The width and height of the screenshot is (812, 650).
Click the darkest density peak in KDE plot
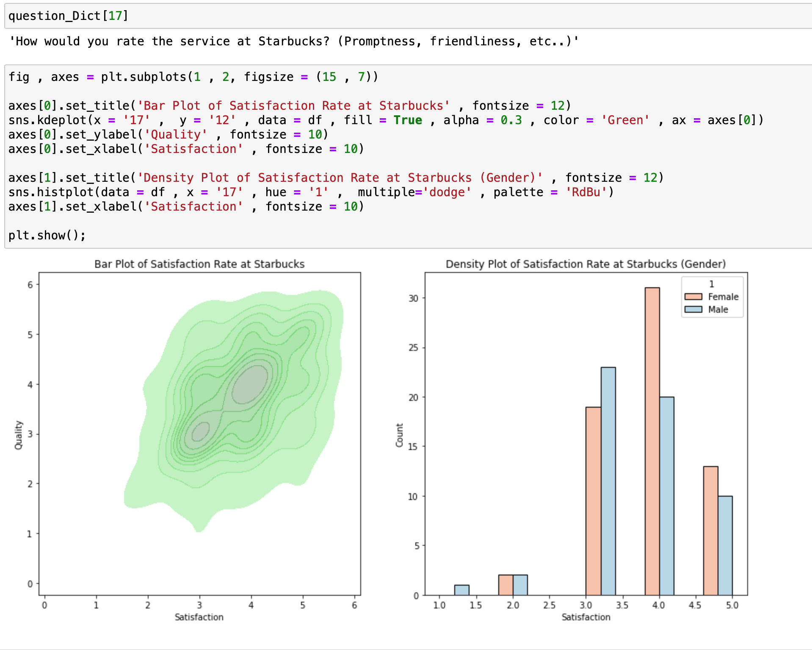click(x=250, y=384)
